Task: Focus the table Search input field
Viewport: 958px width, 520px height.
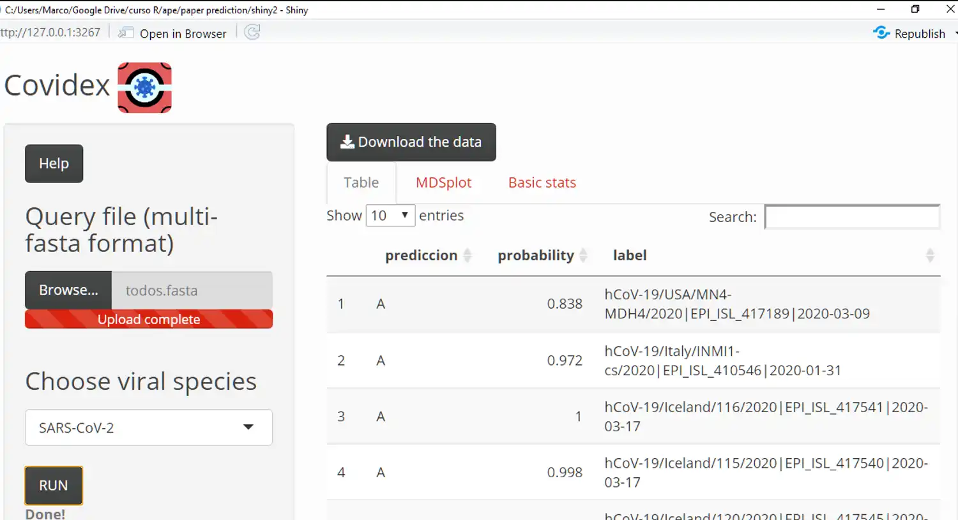Action: tap(852, 217)
